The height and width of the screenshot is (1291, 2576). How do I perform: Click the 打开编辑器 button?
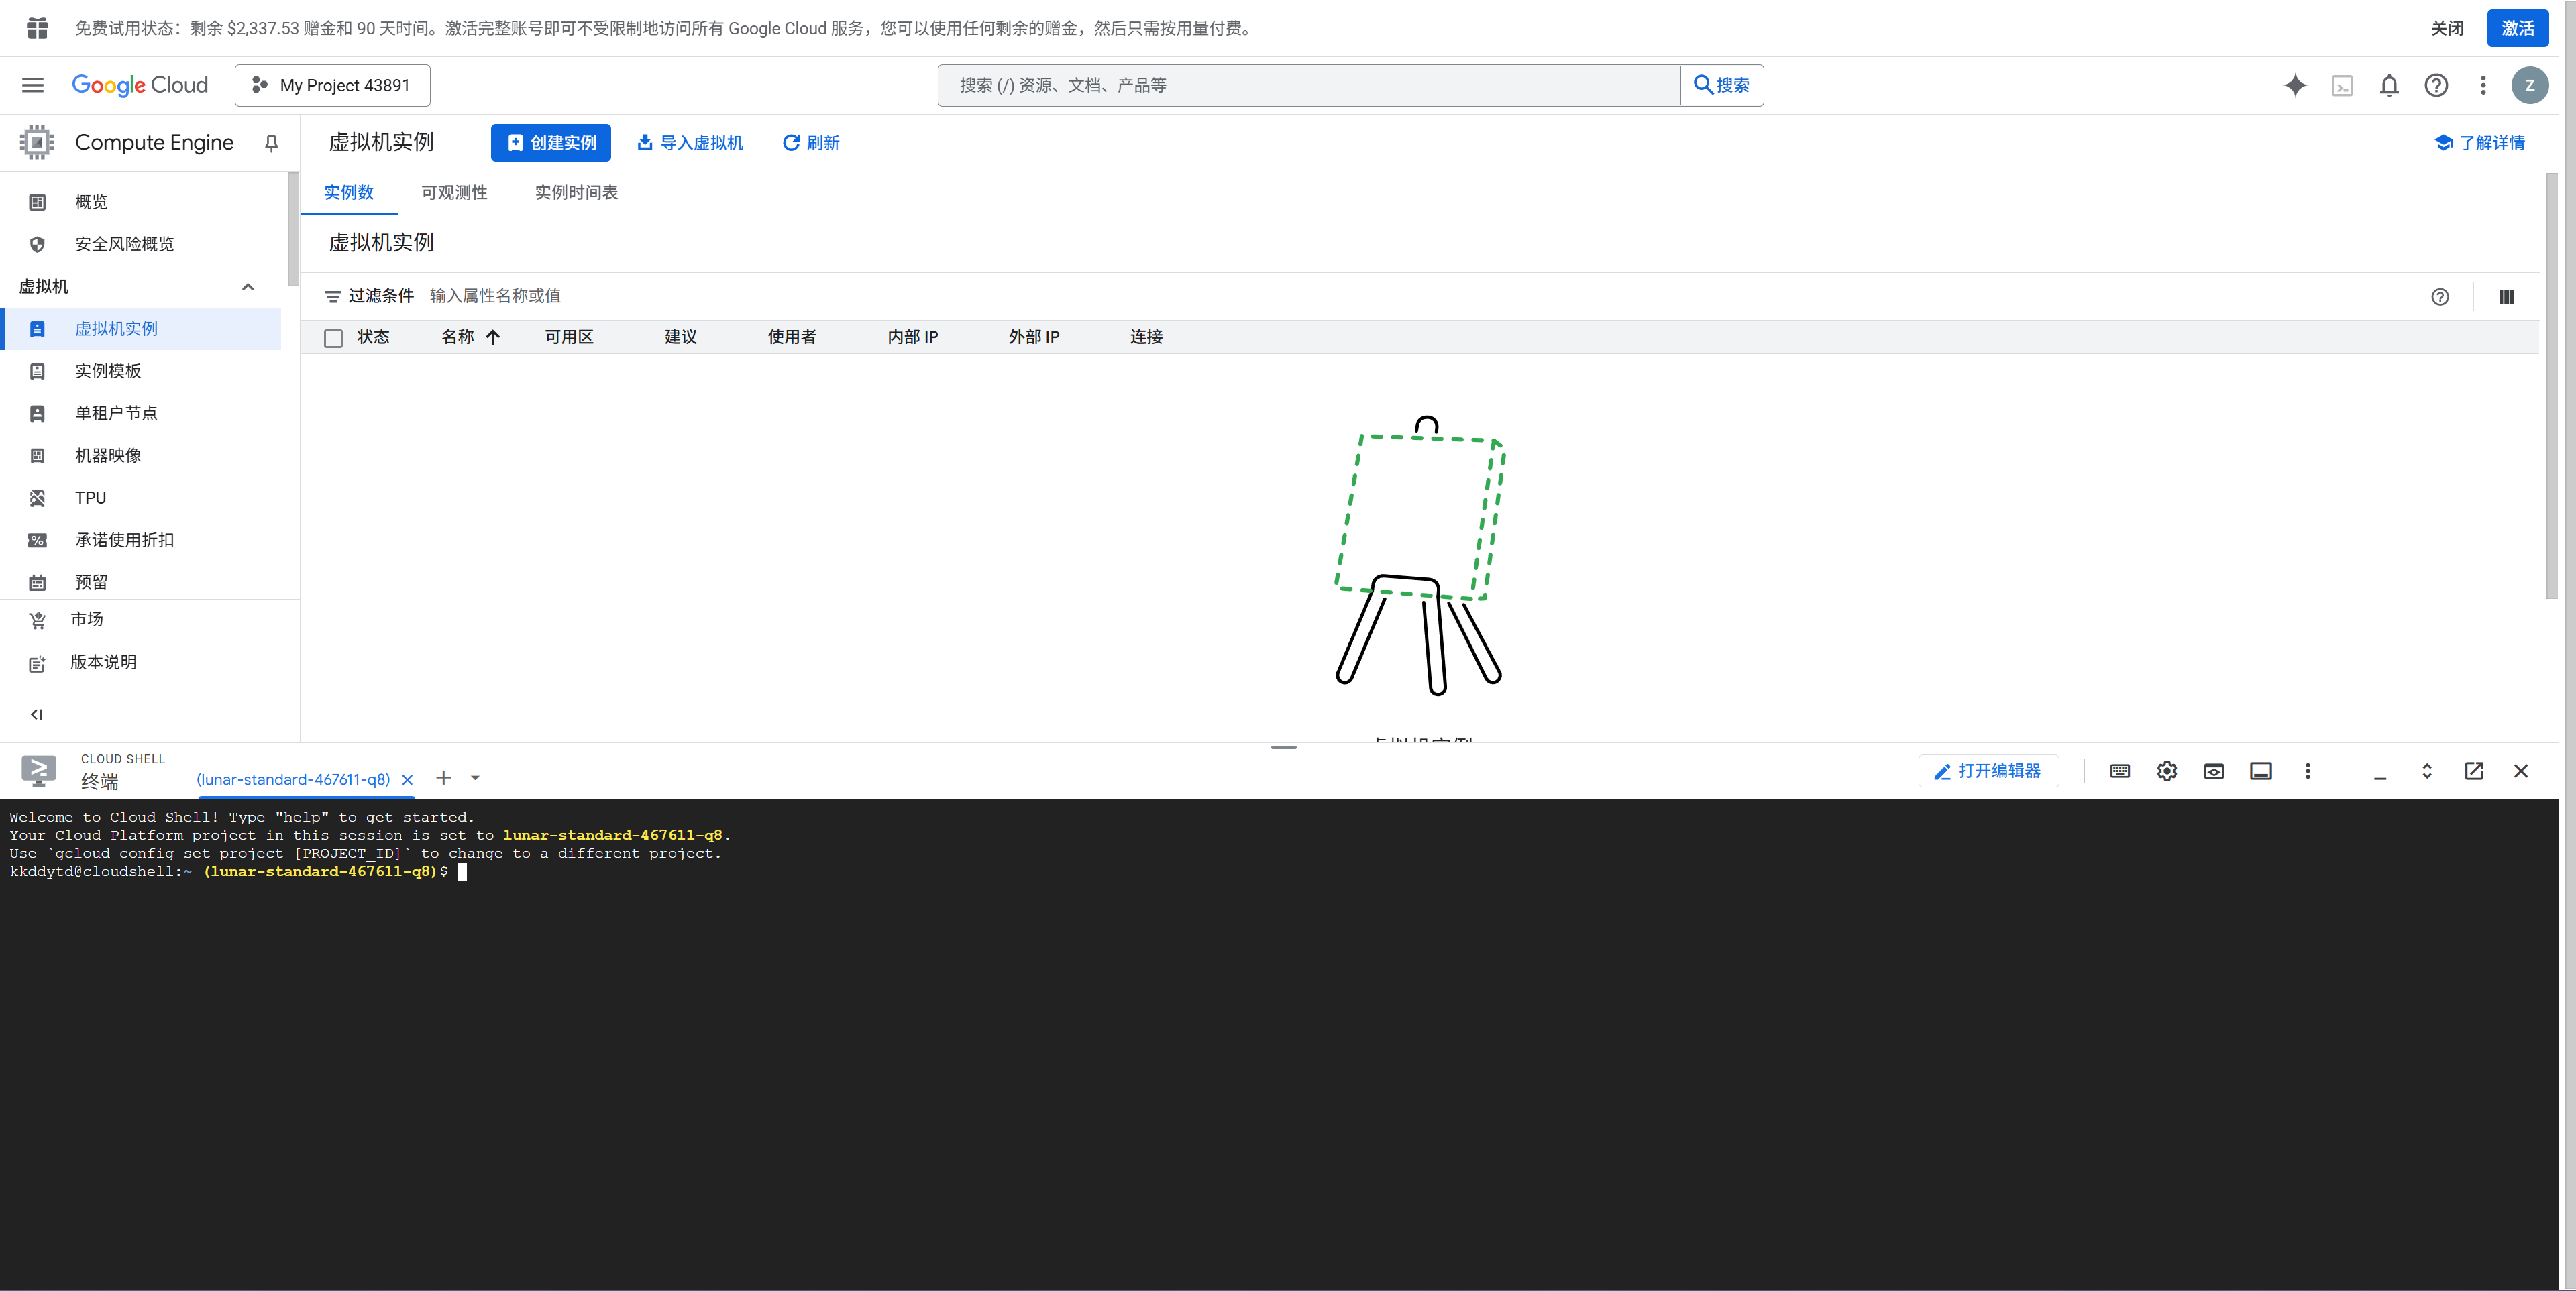[x=1987, y=771]
